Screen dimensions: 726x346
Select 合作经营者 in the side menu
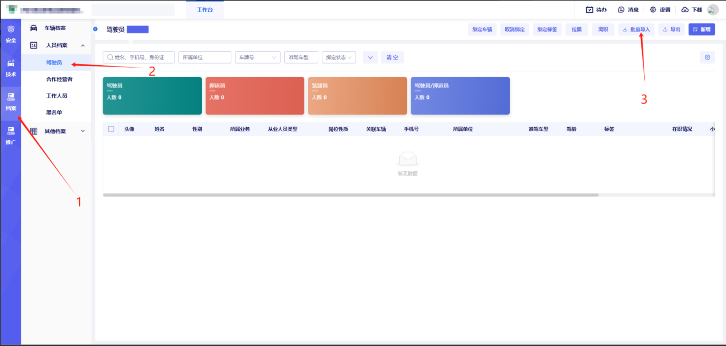59,79
